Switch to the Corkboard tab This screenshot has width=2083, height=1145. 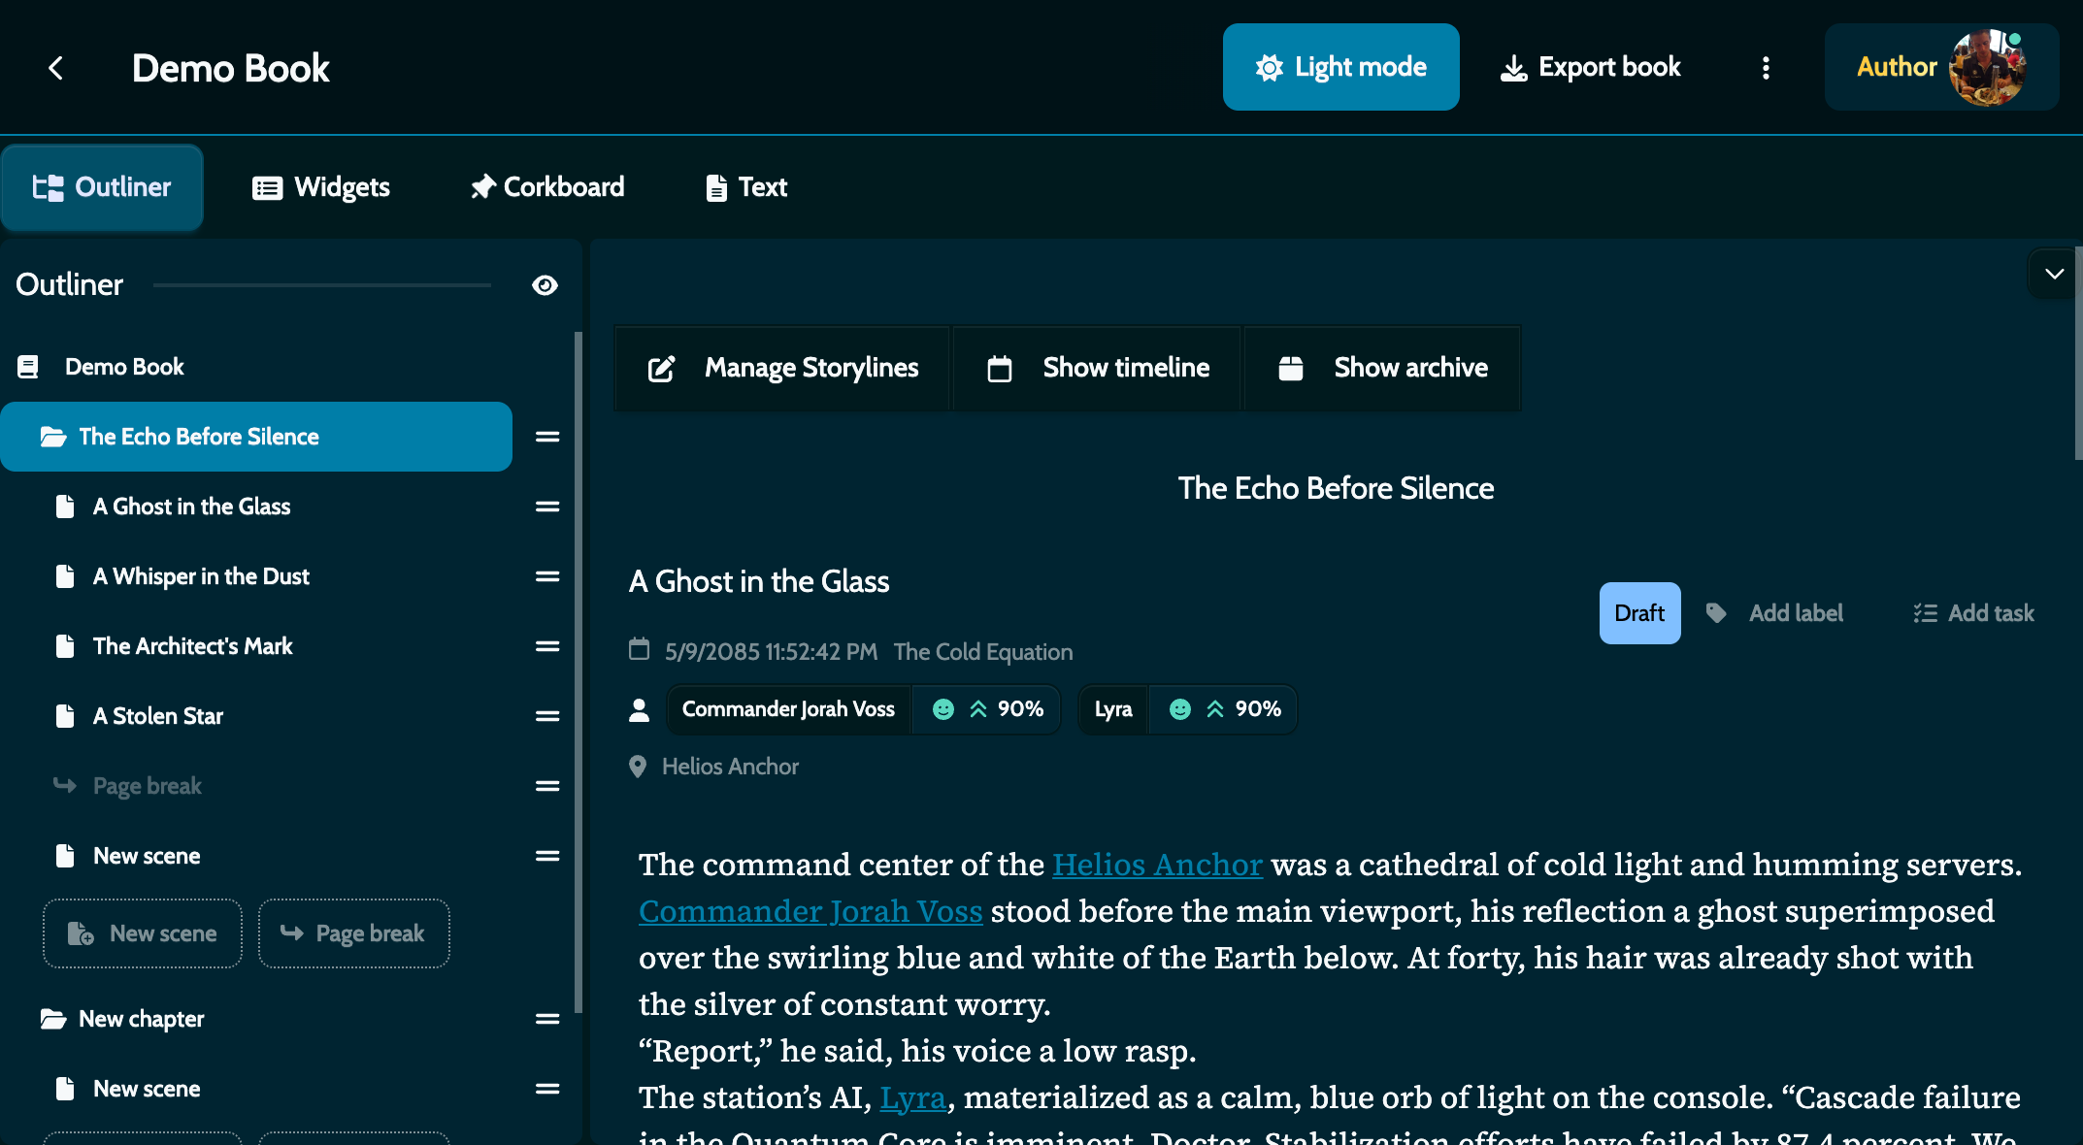[546, 186]
